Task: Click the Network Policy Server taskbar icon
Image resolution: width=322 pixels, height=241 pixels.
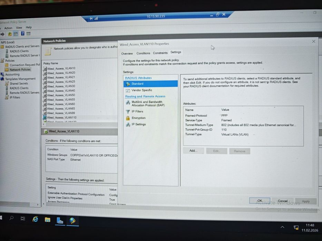Action: (72, 221)
